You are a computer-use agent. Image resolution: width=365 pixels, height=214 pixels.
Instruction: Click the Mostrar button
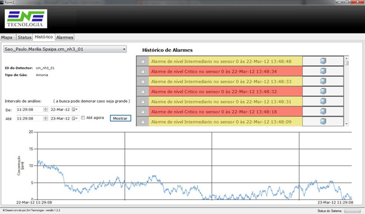click(x=120, y=118)
